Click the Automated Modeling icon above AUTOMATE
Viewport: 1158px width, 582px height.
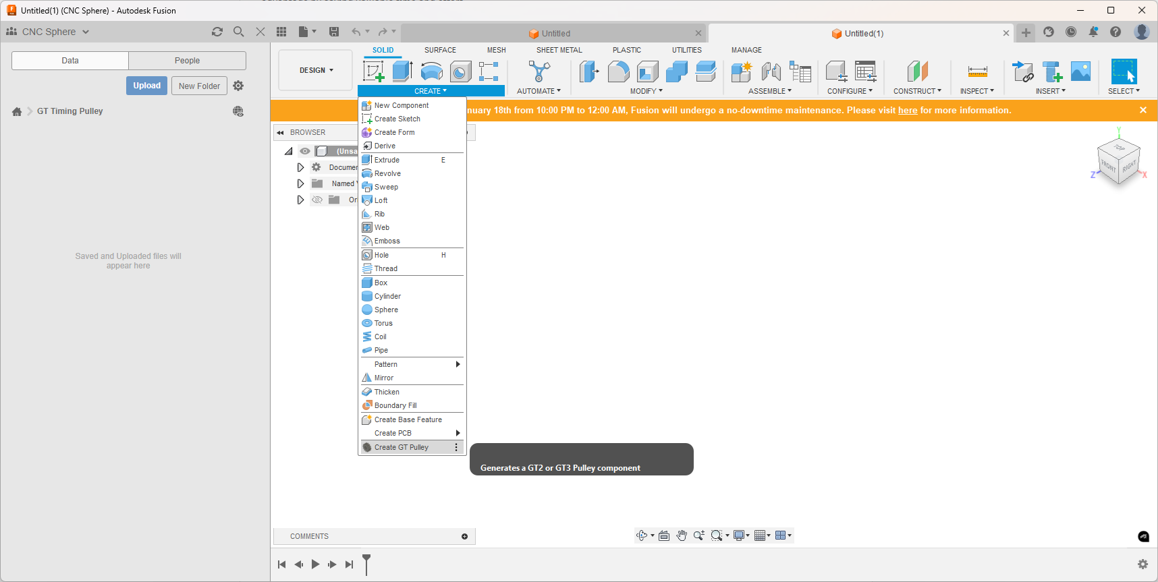pyautogui.click(x=539, y=71)
